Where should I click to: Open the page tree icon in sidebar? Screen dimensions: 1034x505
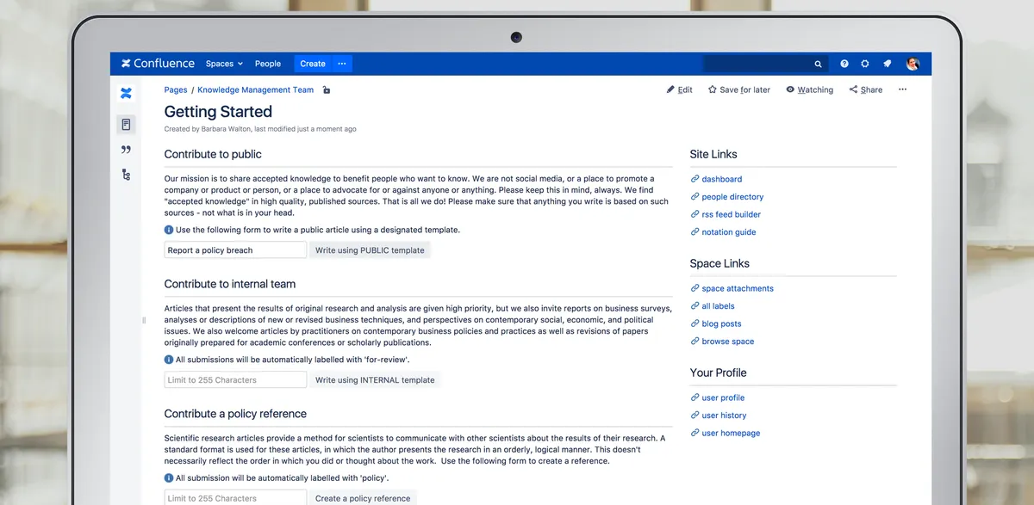[x=126, y=175]
